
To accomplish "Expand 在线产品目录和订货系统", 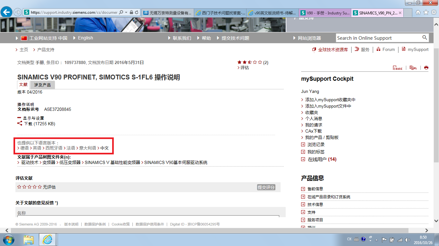I will pos(303,197).
